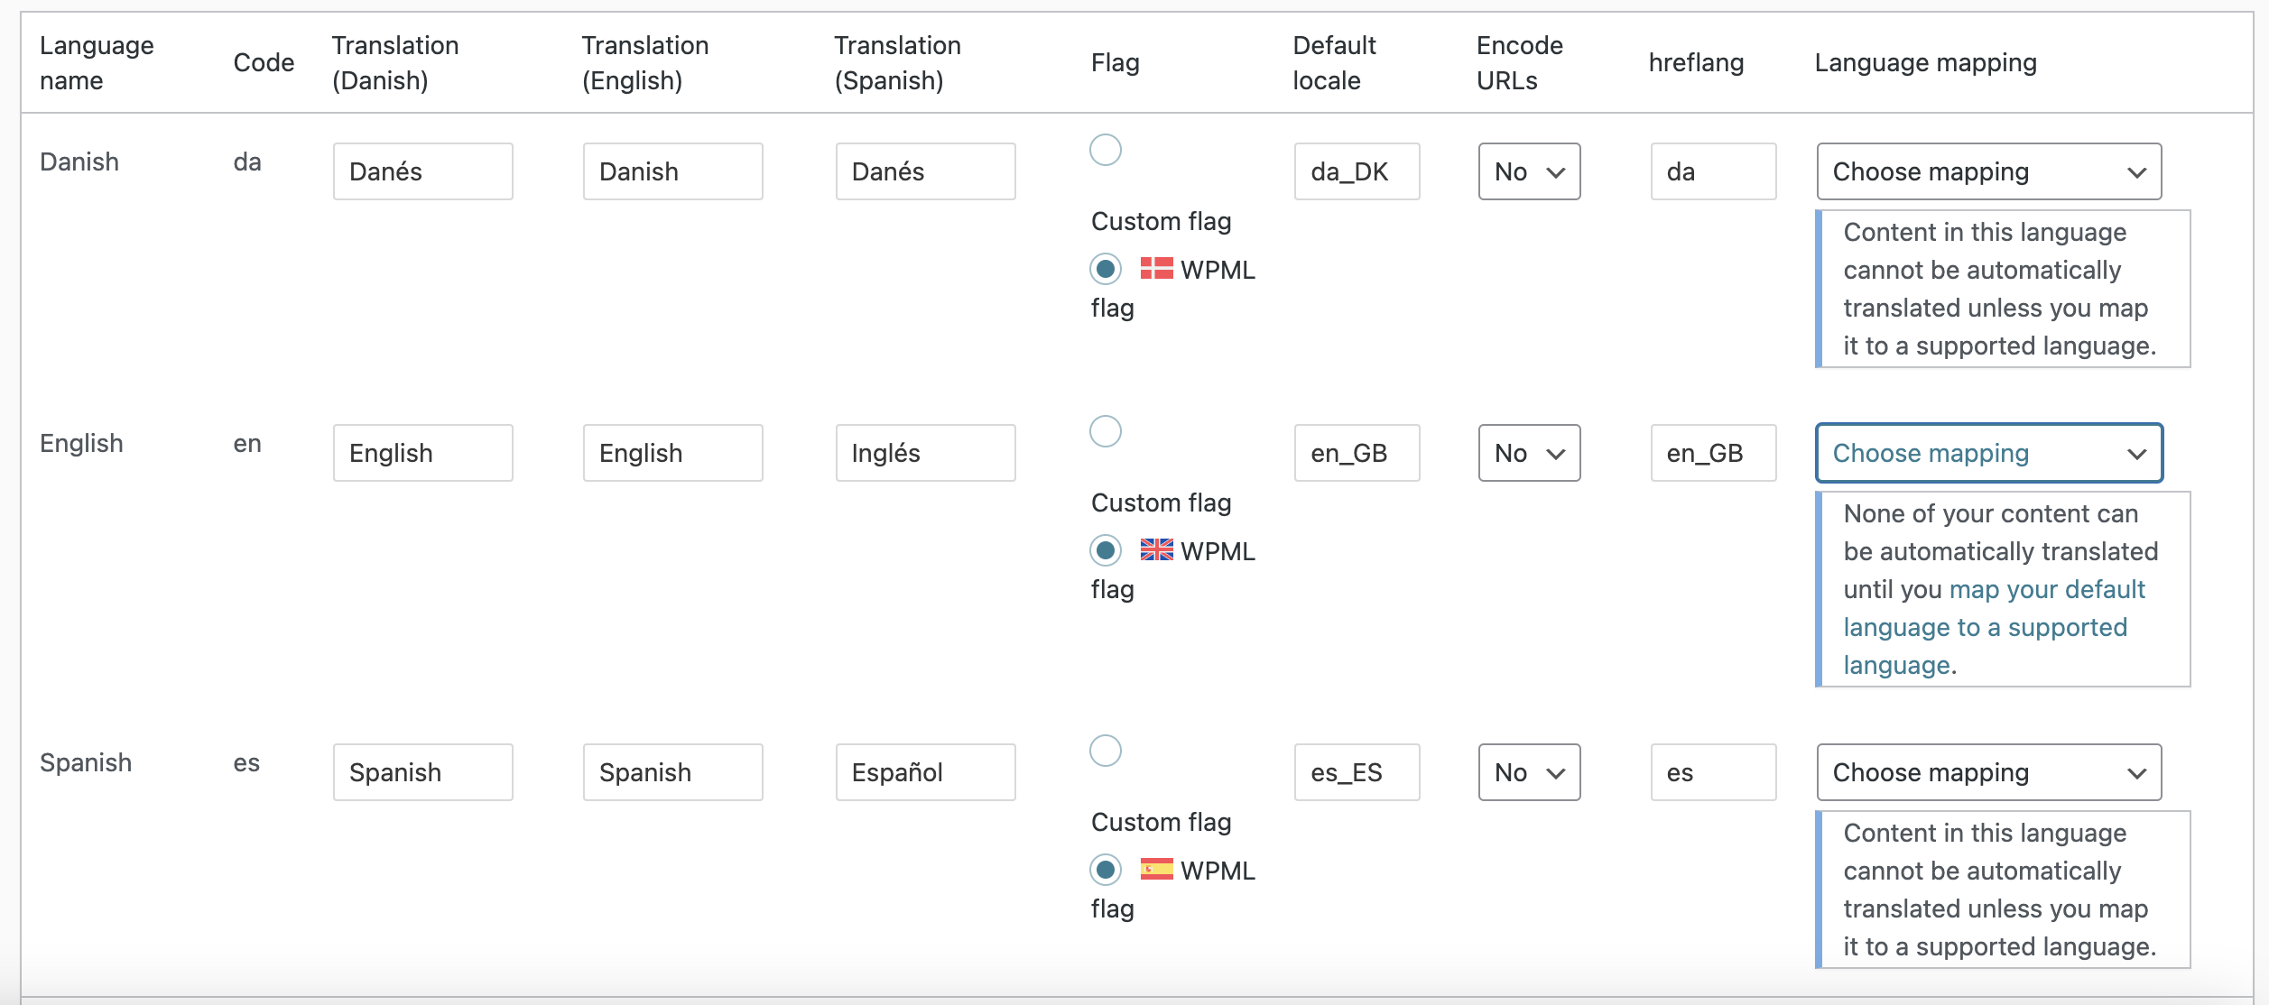Edit Danish translation field for Spanish row

[422, 772]
